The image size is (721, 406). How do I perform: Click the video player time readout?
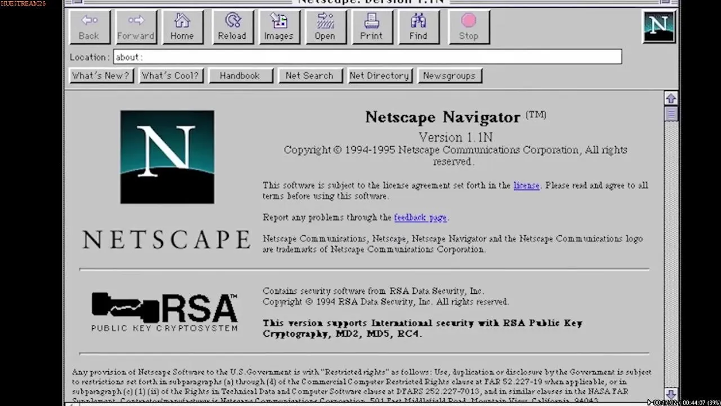(x=683, y=403)
